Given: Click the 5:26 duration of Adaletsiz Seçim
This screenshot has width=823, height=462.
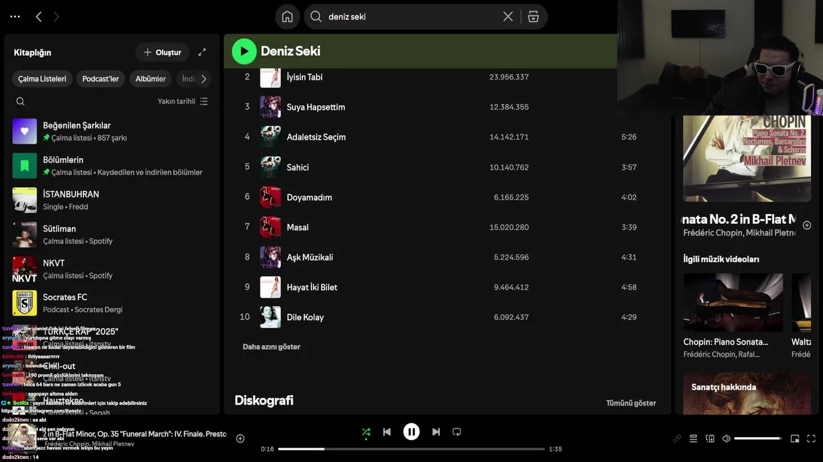Looking at the screenshot, I should 629,137.
